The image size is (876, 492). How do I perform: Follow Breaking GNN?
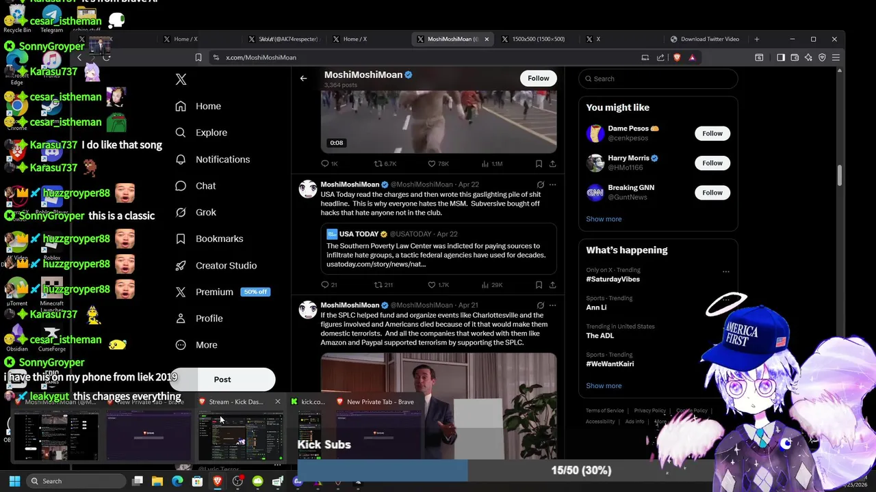pyautogui.click(x=712, y=193)
